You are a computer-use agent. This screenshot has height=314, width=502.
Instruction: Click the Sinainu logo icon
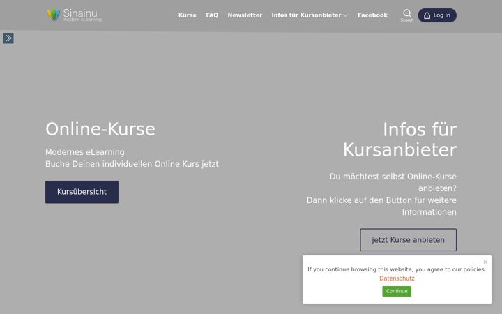pyautogui.click(x=54, y=15)
